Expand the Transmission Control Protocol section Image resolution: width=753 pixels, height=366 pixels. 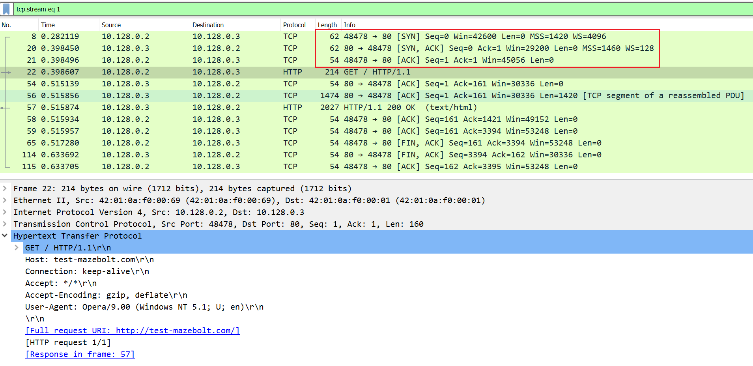pos(5,224)
